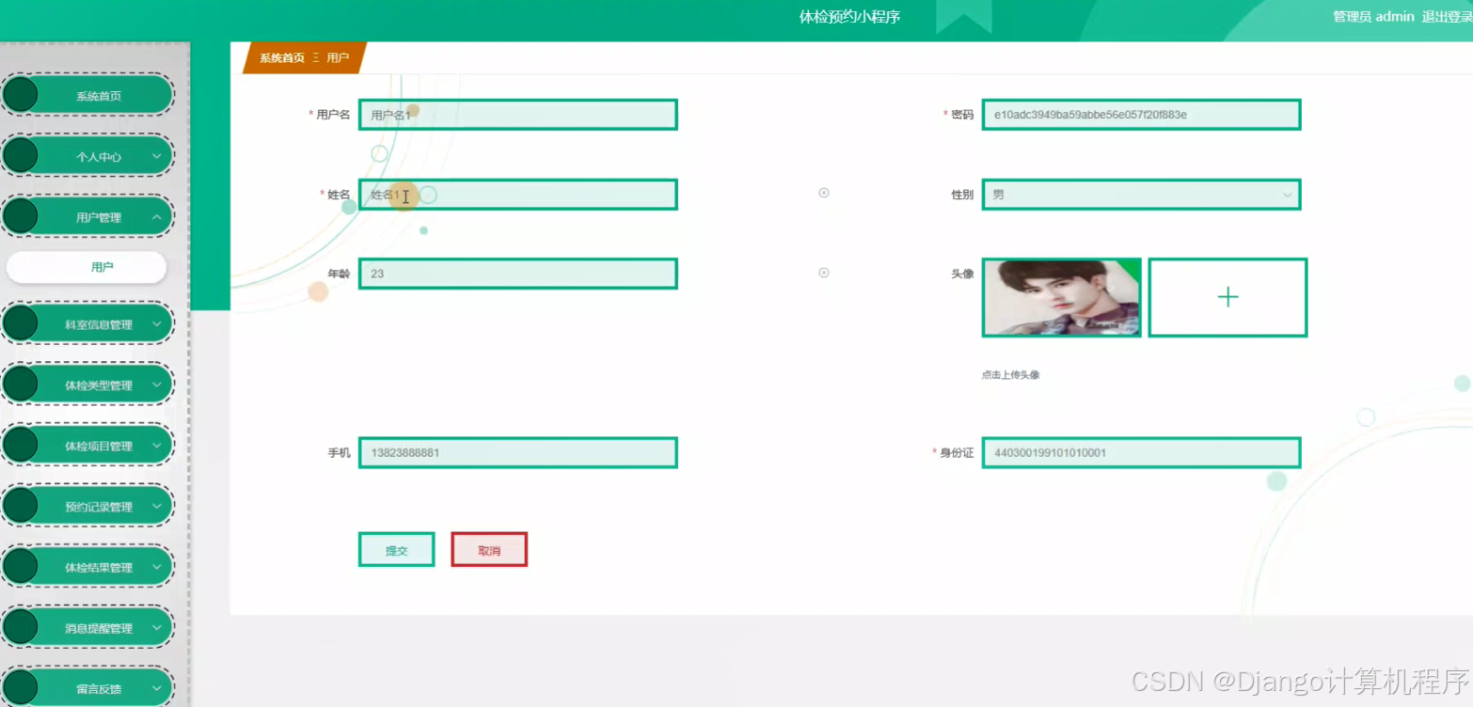Click inside the 用户名 input field

coord(517,114)
